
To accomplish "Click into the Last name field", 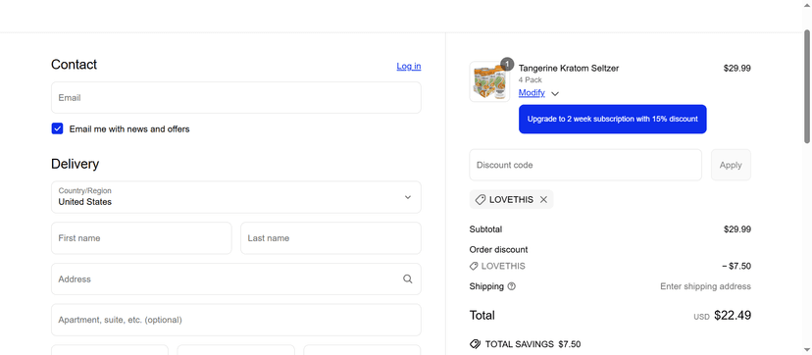I will pos(330,238).
